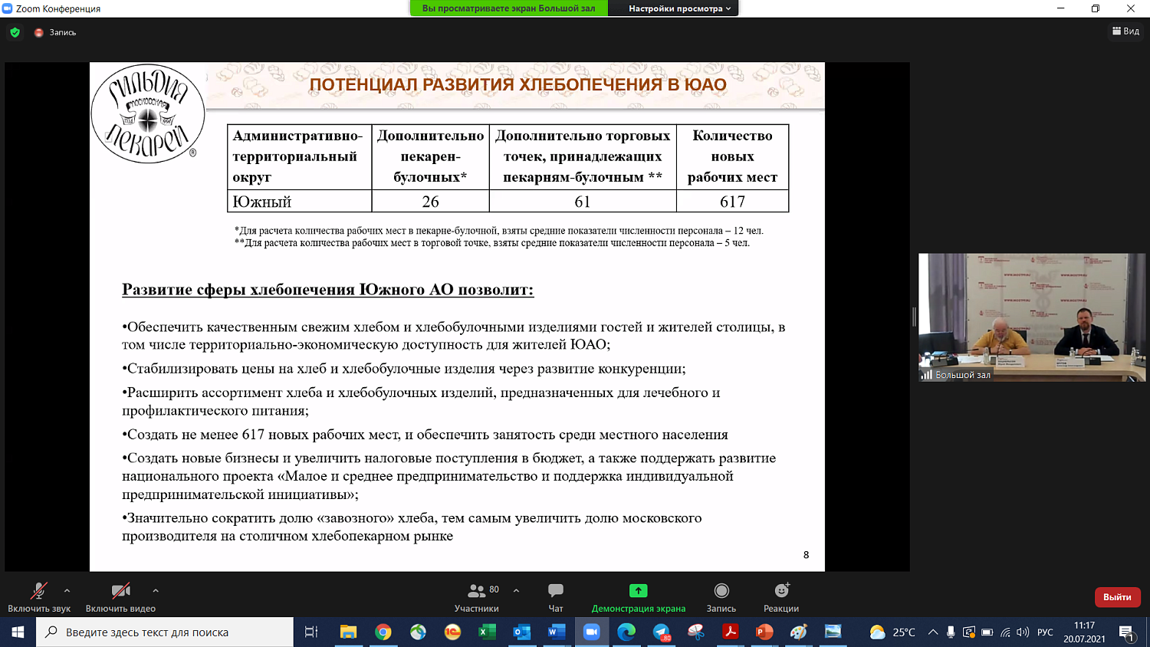Open Paint from taskbar
Screen dimensions: 1150x647
tap(799, 632)
